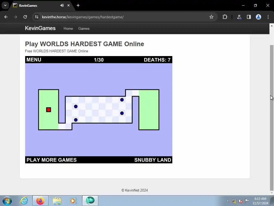274x206 pixels.
Task: Click the network tray icon
Action: coord(234,201)
